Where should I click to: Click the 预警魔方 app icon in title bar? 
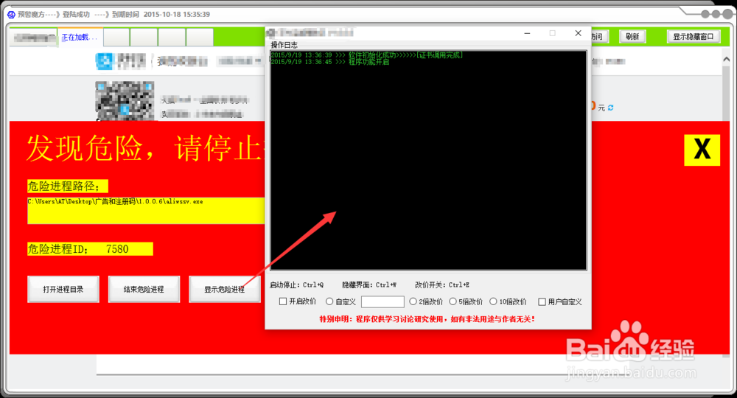click(x=11, y=15)
